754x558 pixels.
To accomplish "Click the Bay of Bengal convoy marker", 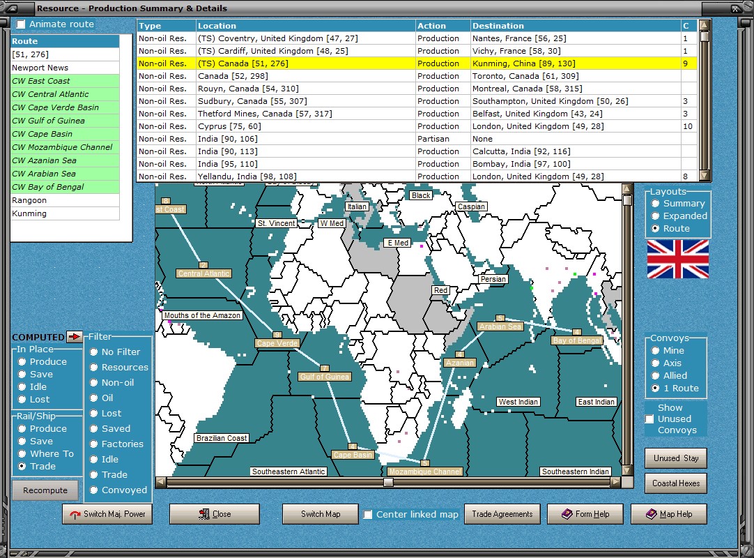I will (576, 340).
